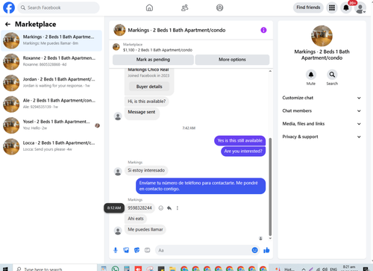Click the scroll-down arrow of the chat
The image size is (373, 271).
click(270, 238)
